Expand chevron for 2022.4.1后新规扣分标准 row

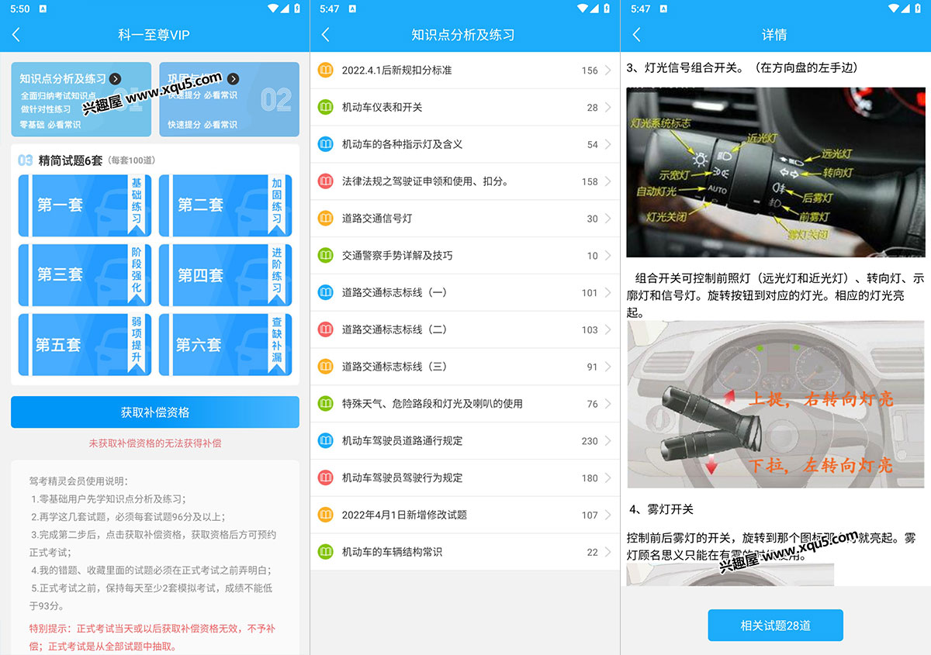point(607,71)
